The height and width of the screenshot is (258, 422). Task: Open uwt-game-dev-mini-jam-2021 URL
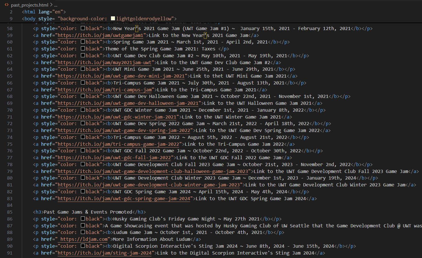(x=121, y=76)
